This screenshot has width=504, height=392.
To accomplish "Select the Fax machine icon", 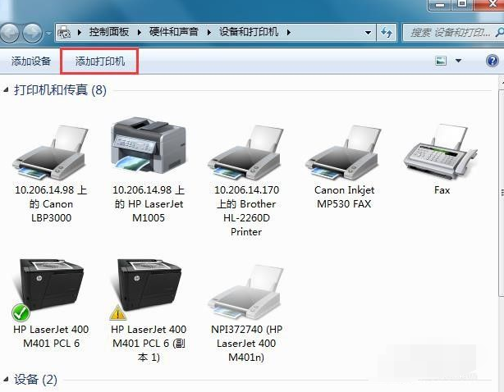I will coord(442,153).
